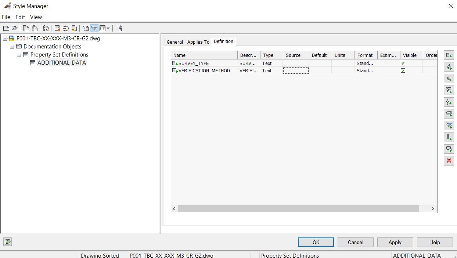Add a manual property definition
Screen dimensions: 457x258
pos(449,55)
